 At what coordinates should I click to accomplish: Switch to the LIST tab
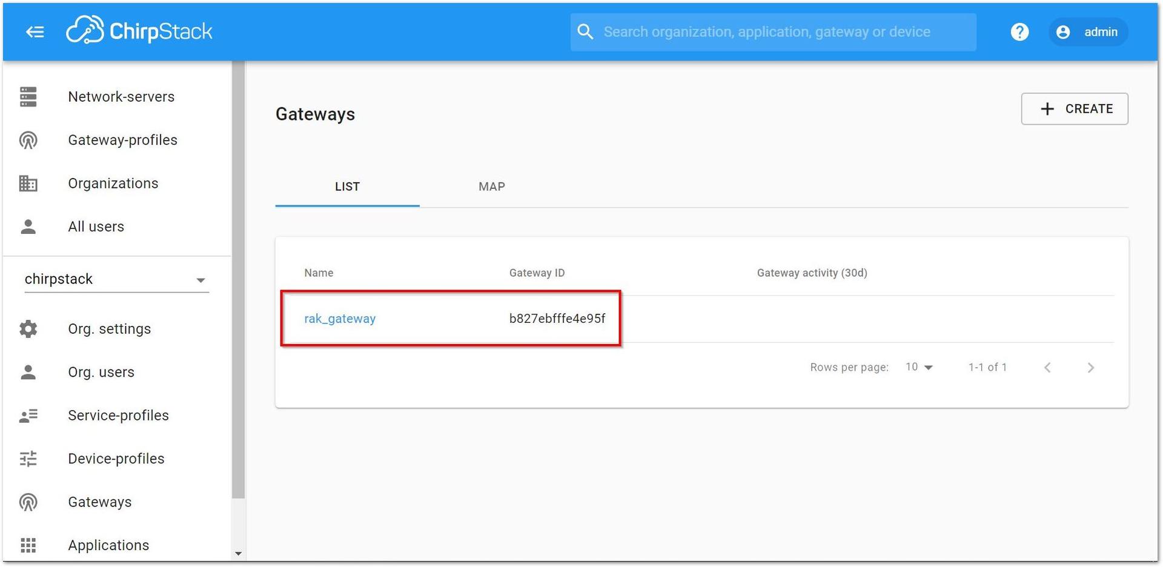(347, 187)
